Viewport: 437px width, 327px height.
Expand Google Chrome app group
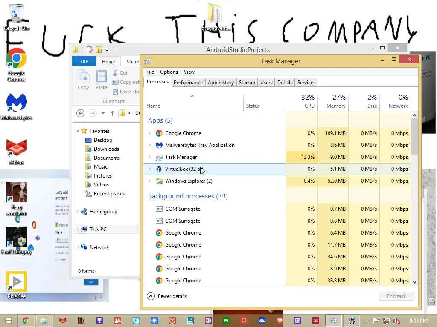coord(150,133)
